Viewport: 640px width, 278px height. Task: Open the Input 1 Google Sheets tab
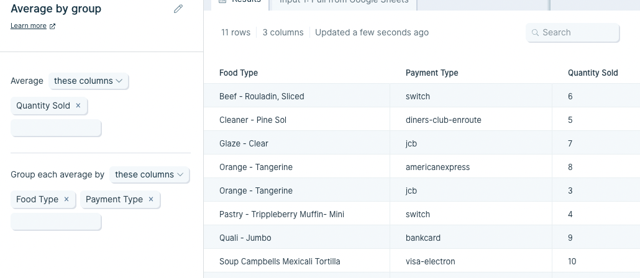[x=344, y=2]
